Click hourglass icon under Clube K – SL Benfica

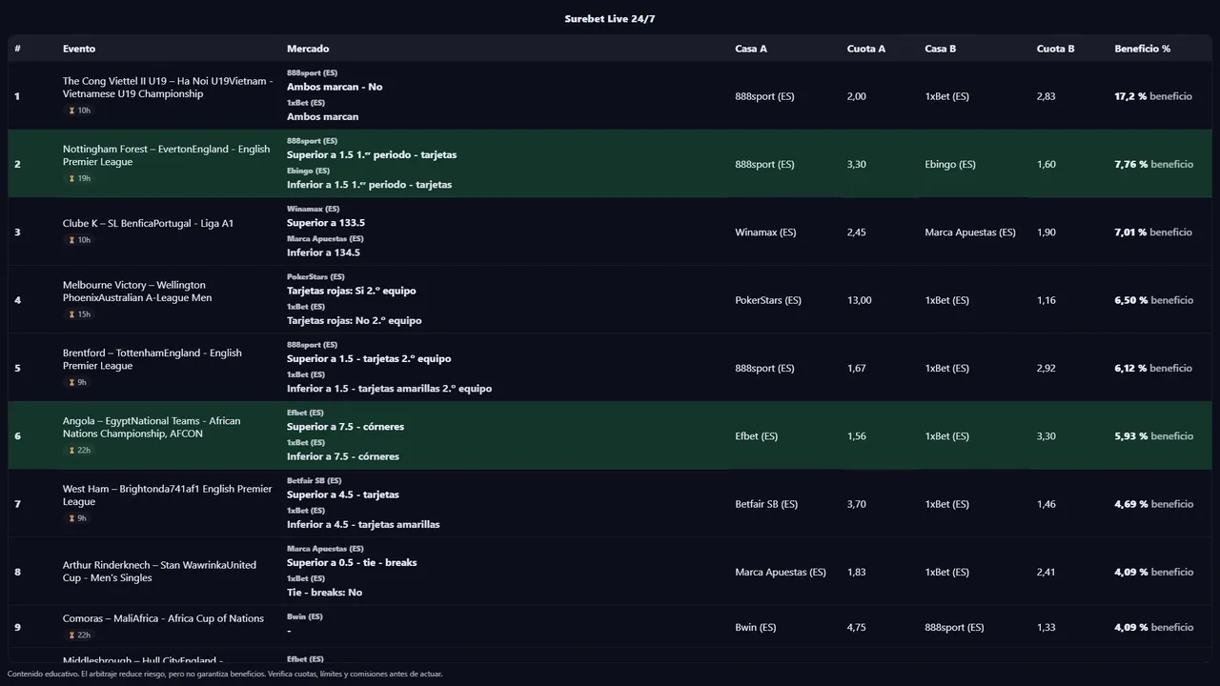coord(71,240)
